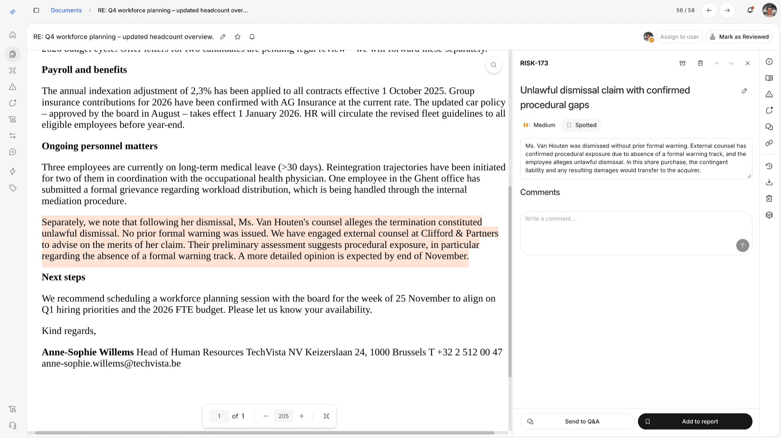Open the link icon in right rail
The image size is (781, 438).
769,143
